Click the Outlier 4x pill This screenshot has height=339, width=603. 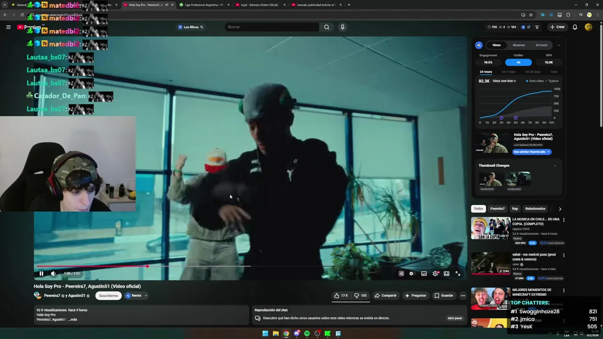(x=518, y=62)
